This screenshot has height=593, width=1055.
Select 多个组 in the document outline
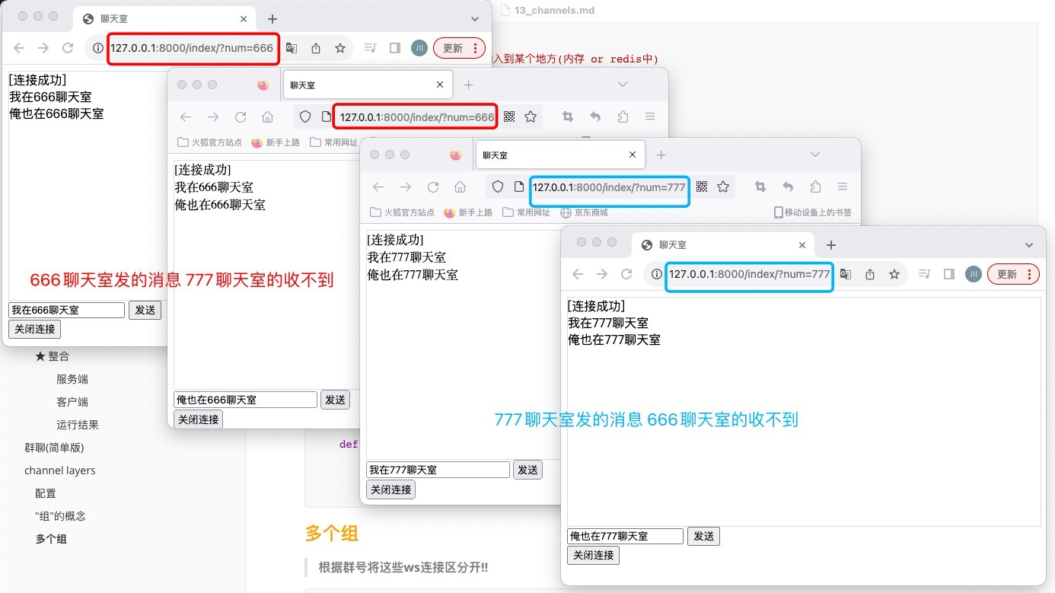[x=51, y=539]
